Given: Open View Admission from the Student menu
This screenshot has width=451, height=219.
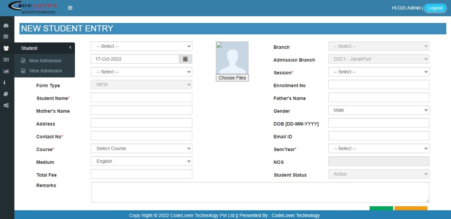Looking at the screenshot, I should (x=45, y=70).
